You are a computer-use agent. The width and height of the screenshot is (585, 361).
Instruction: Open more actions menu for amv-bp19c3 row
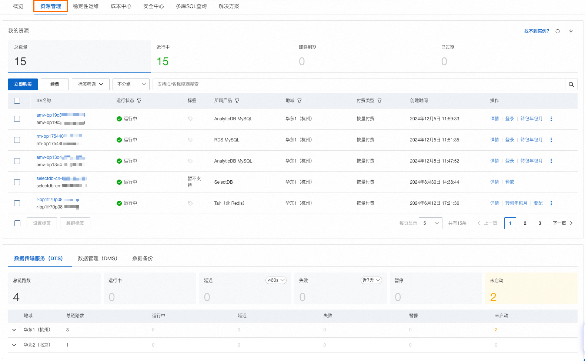pos(551,119)
